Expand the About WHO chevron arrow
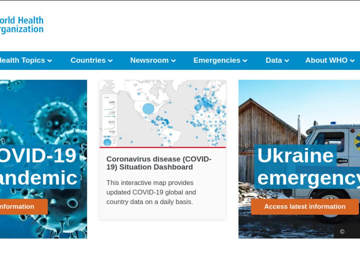Viewport: 360px width, 270px height. point(352,60)
